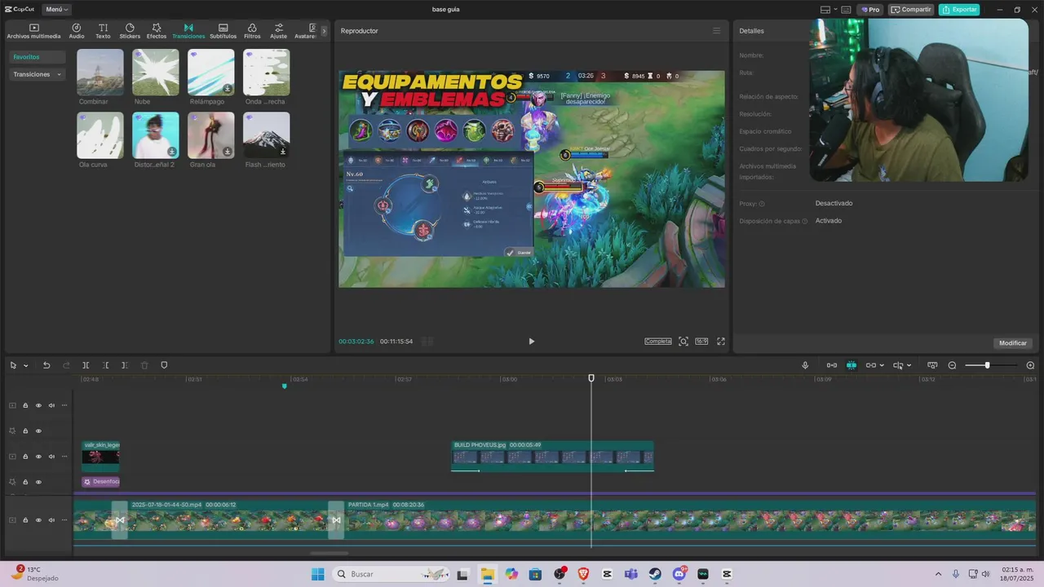Download the Gran ola transition
The image size is (1044, 587).
228,152
